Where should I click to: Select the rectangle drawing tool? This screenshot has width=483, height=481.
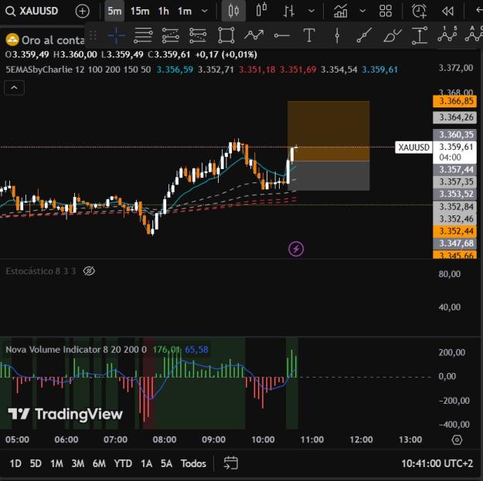pyautogui.click(x=226, y=36)
